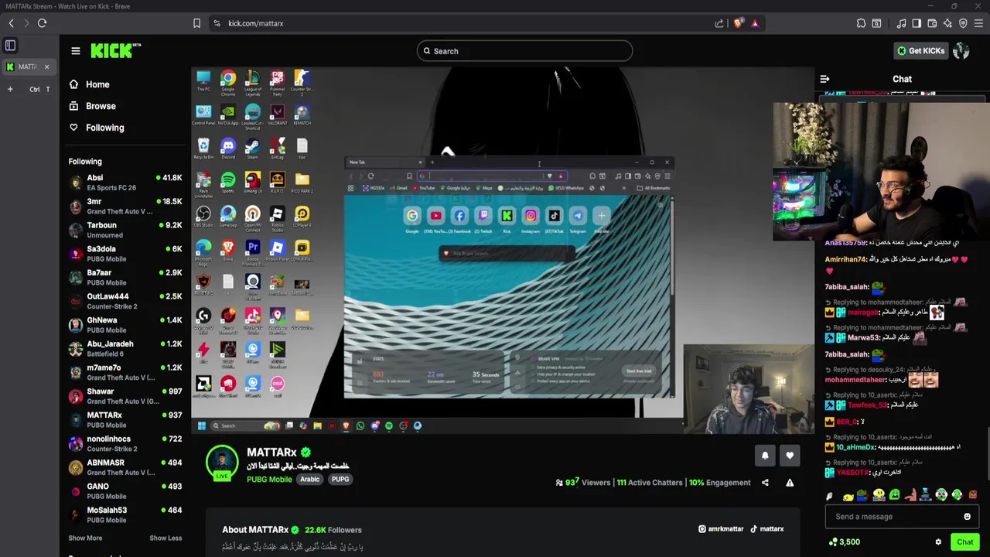Report stream via warning triangle icon
The width and height of the screenshot is (990, 557).
(x=790, y=483)
